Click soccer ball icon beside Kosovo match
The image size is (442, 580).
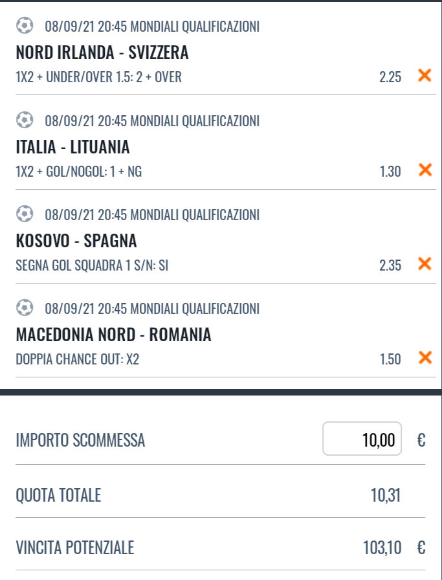point(25,214)
